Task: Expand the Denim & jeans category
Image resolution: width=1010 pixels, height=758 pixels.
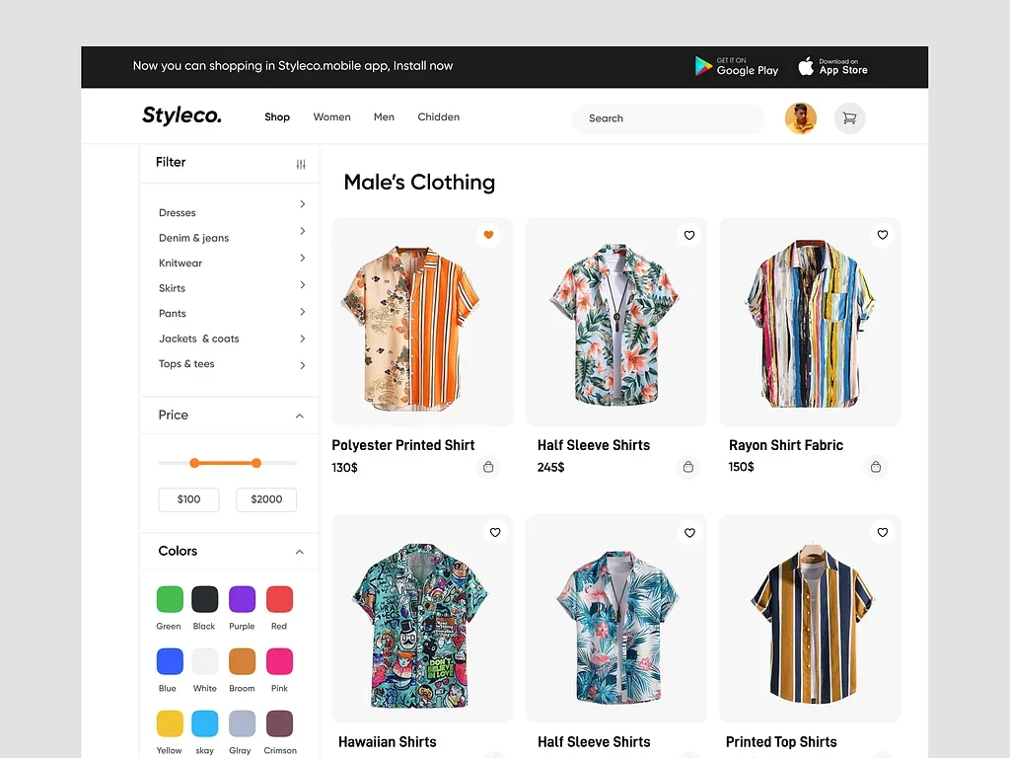Action: tap(302, 231)
